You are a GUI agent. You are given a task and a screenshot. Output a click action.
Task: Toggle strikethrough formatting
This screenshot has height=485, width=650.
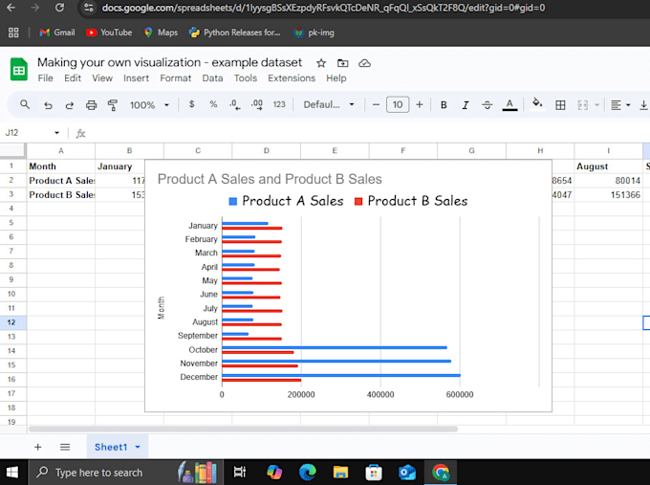point(487,105)
